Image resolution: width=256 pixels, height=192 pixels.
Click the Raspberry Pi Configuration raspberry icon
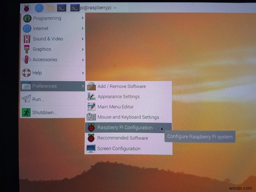coord(91,128)
